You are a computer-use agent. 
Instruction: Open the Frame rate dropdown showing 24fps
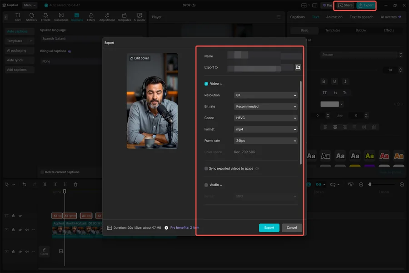[265, 141]
